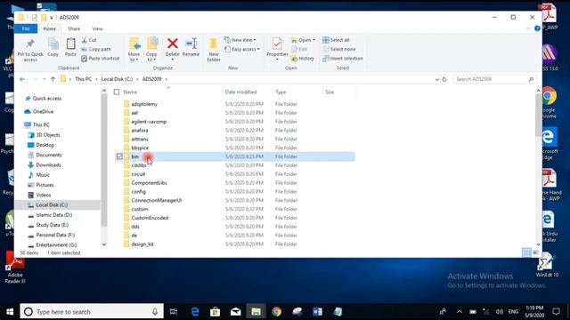The height and width of the screenshot is (320, 570).
Task: Go up one folder level arrow
Action: pyautogui.click(x=53, y=79)
